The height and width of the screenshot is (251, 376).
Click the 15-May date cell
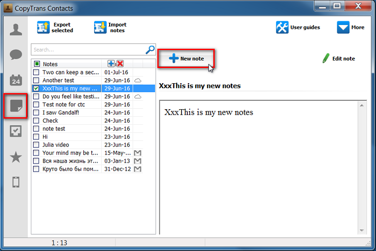[x=117, y=153]
